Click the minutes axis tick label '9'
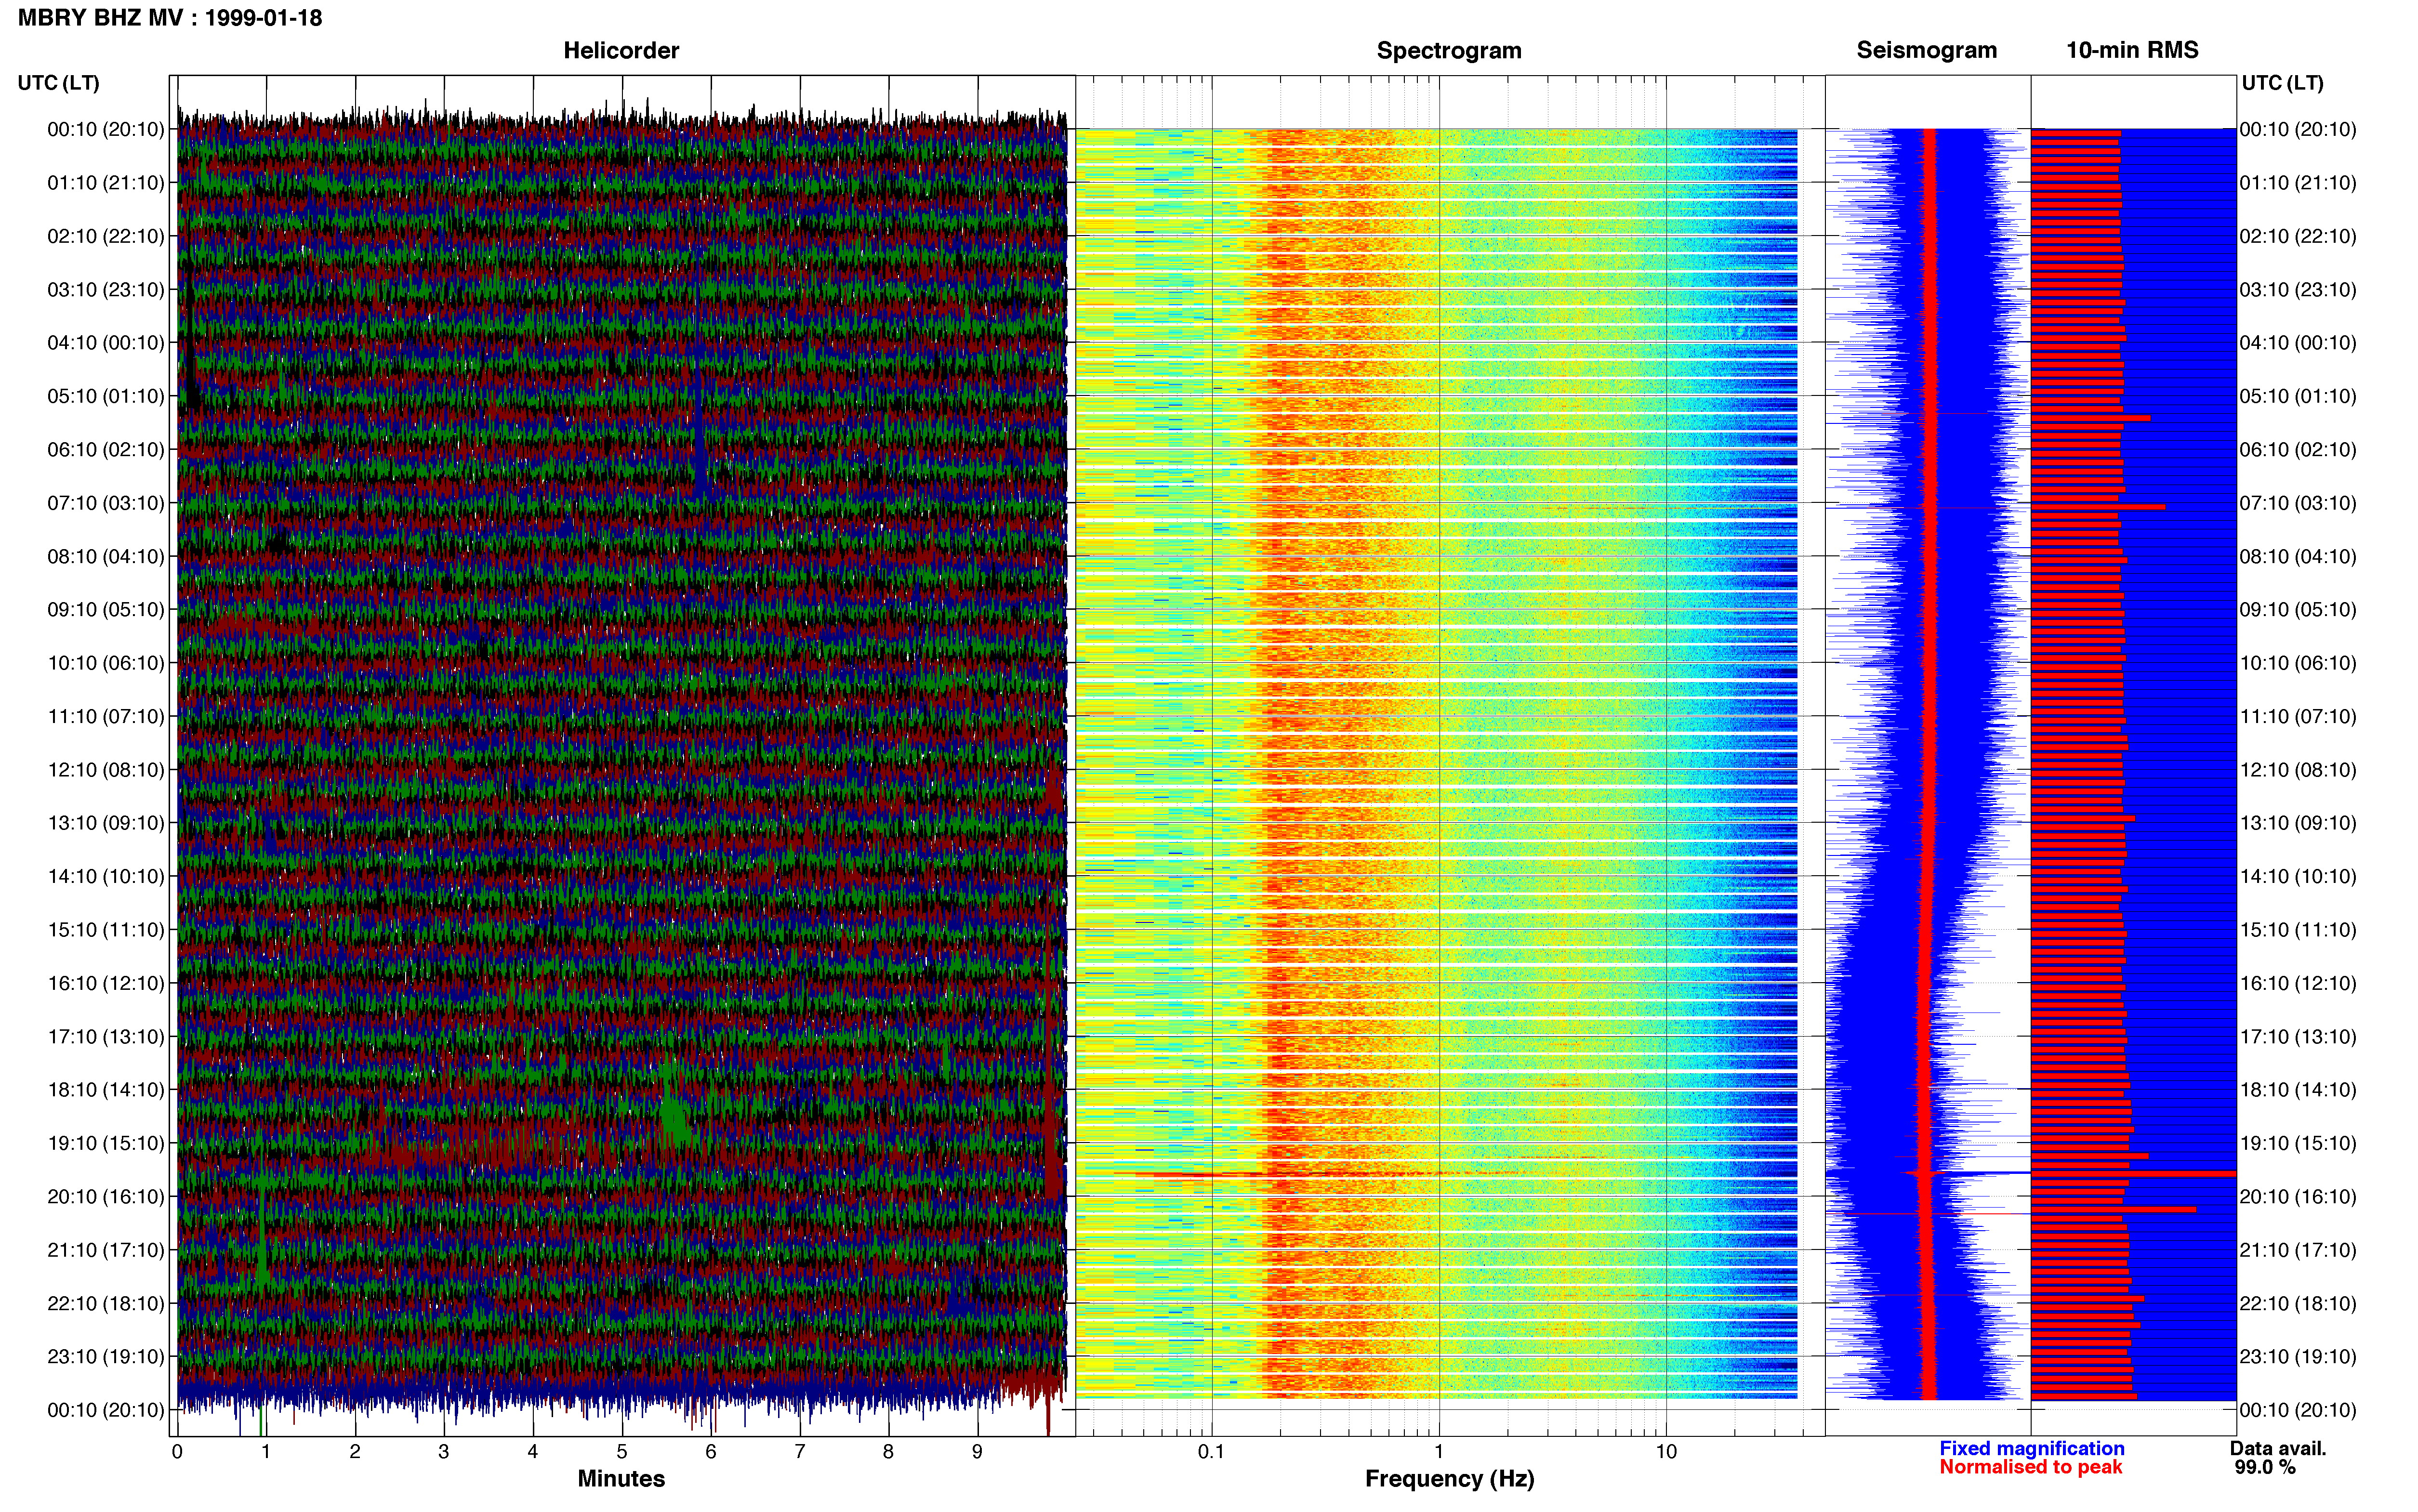This screenshot has height=1512, width=2418. coord(977,1452)
